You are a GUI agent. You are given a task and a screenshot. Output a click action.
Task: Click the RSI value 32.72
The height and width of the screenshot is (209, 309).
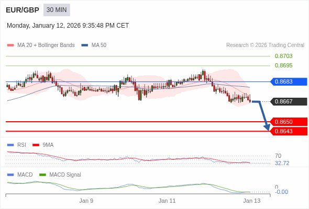[x=282, y=163]
